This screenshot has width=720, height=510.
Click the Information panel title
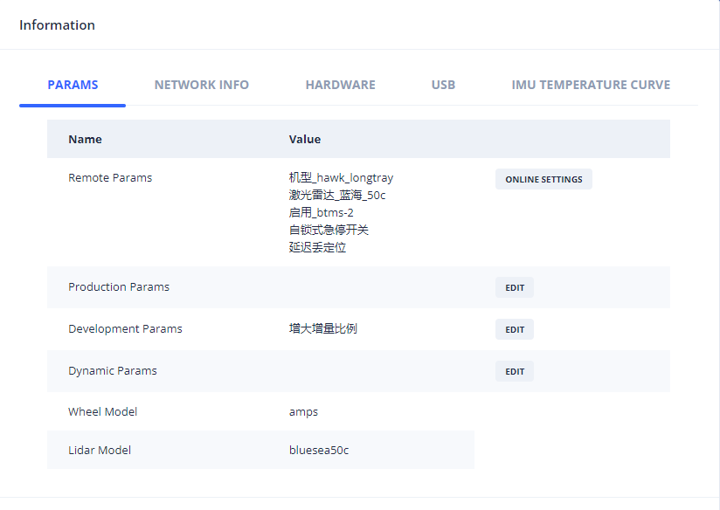coord(57,25)
